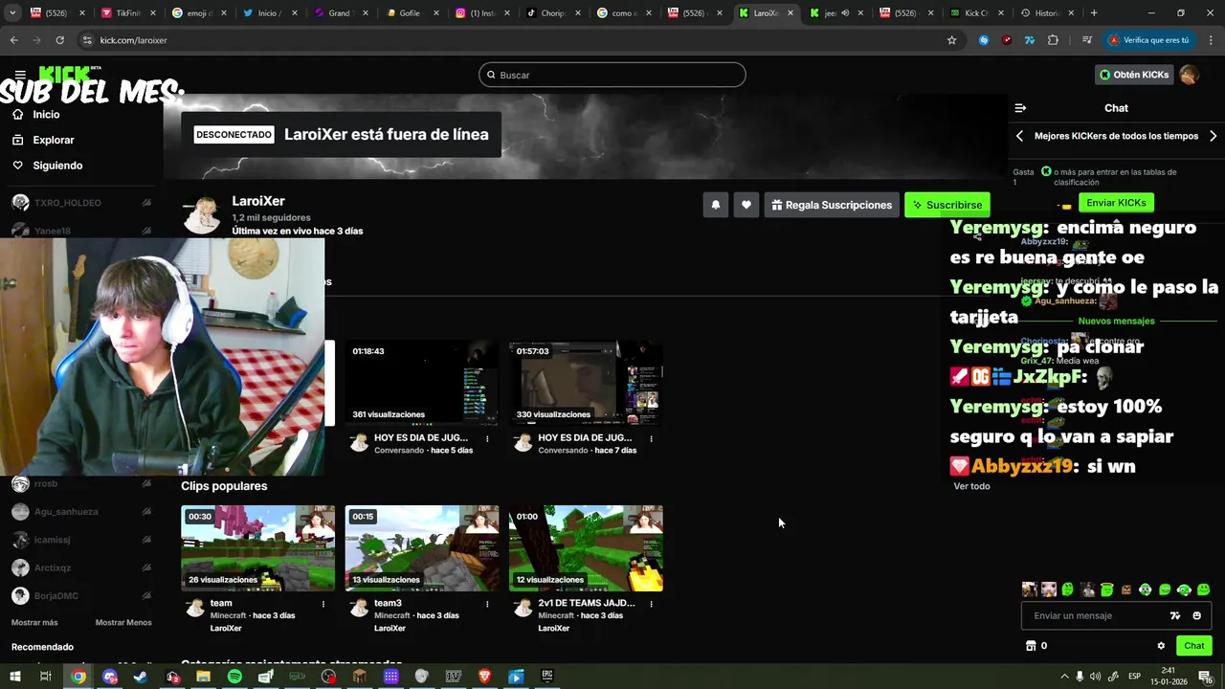This screenshot has height=689, width=1225.
Task: Go to Inicio in the sidebar
Action: 46,114
